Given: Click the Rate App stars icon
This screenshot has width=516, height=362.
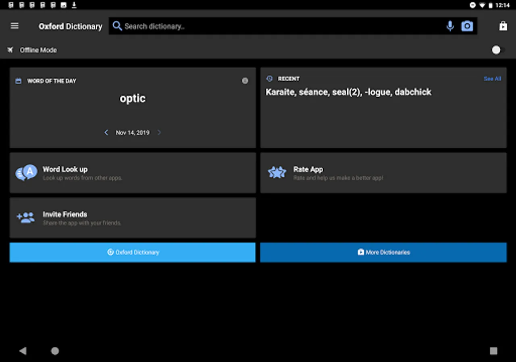Looking at the screenshot, I should 277,173.
